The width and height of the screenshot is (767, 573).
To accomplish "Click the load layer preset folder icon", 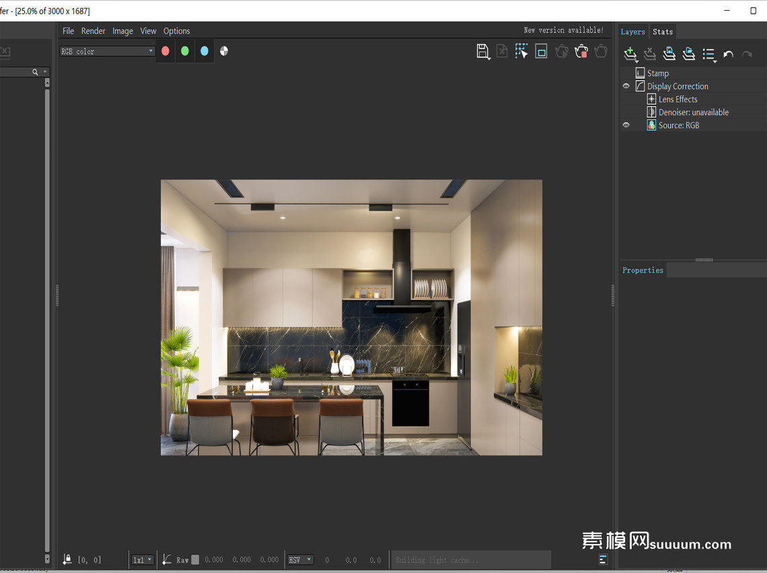I will [688, 54].
